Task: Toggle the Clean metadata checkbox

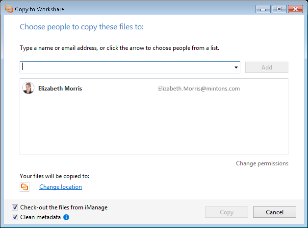Action: [15, 217]
